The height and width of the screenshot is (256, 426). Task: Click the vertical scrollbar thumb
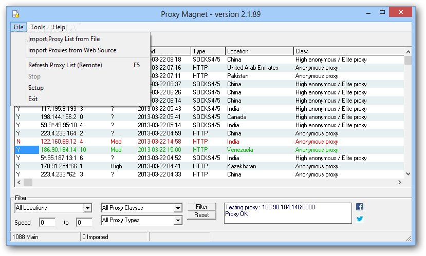click(x=408, y=60)
